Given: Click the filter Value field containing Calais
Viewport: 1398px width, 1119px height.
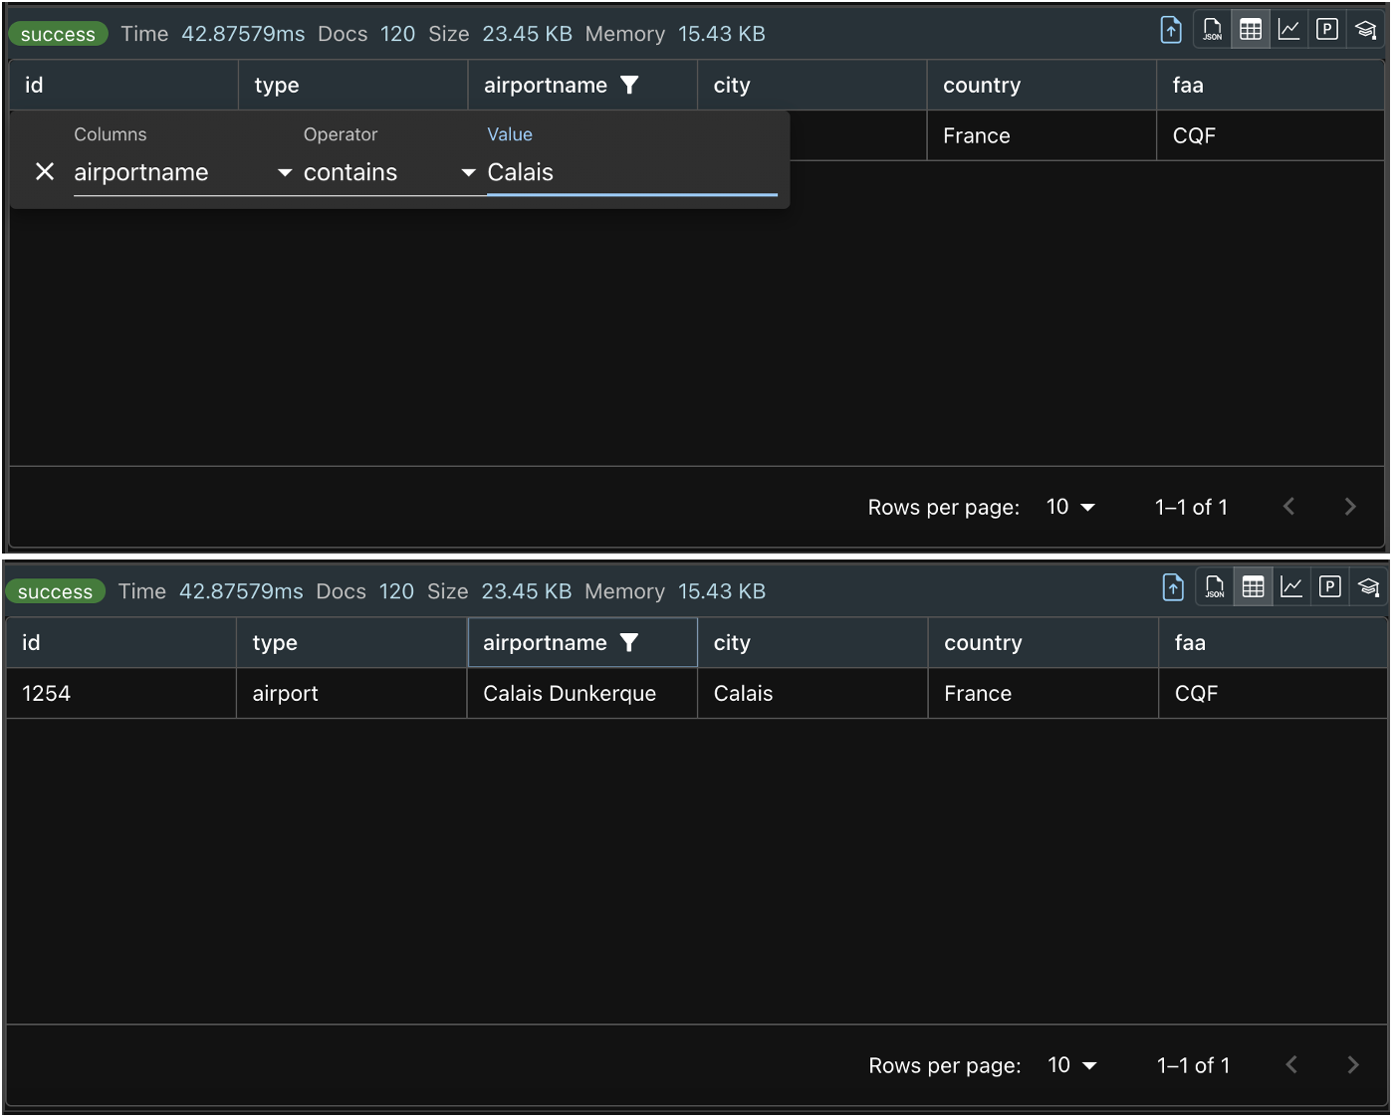Looking at the screenshot, I should tap(632, 172).
